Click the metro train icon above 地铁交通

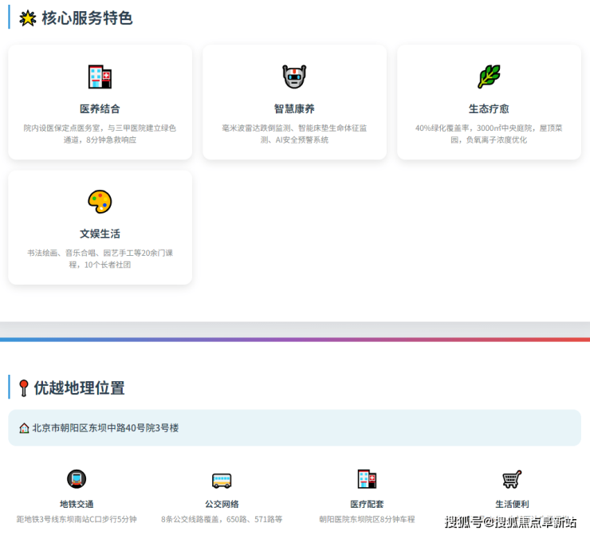pos(77,479)
